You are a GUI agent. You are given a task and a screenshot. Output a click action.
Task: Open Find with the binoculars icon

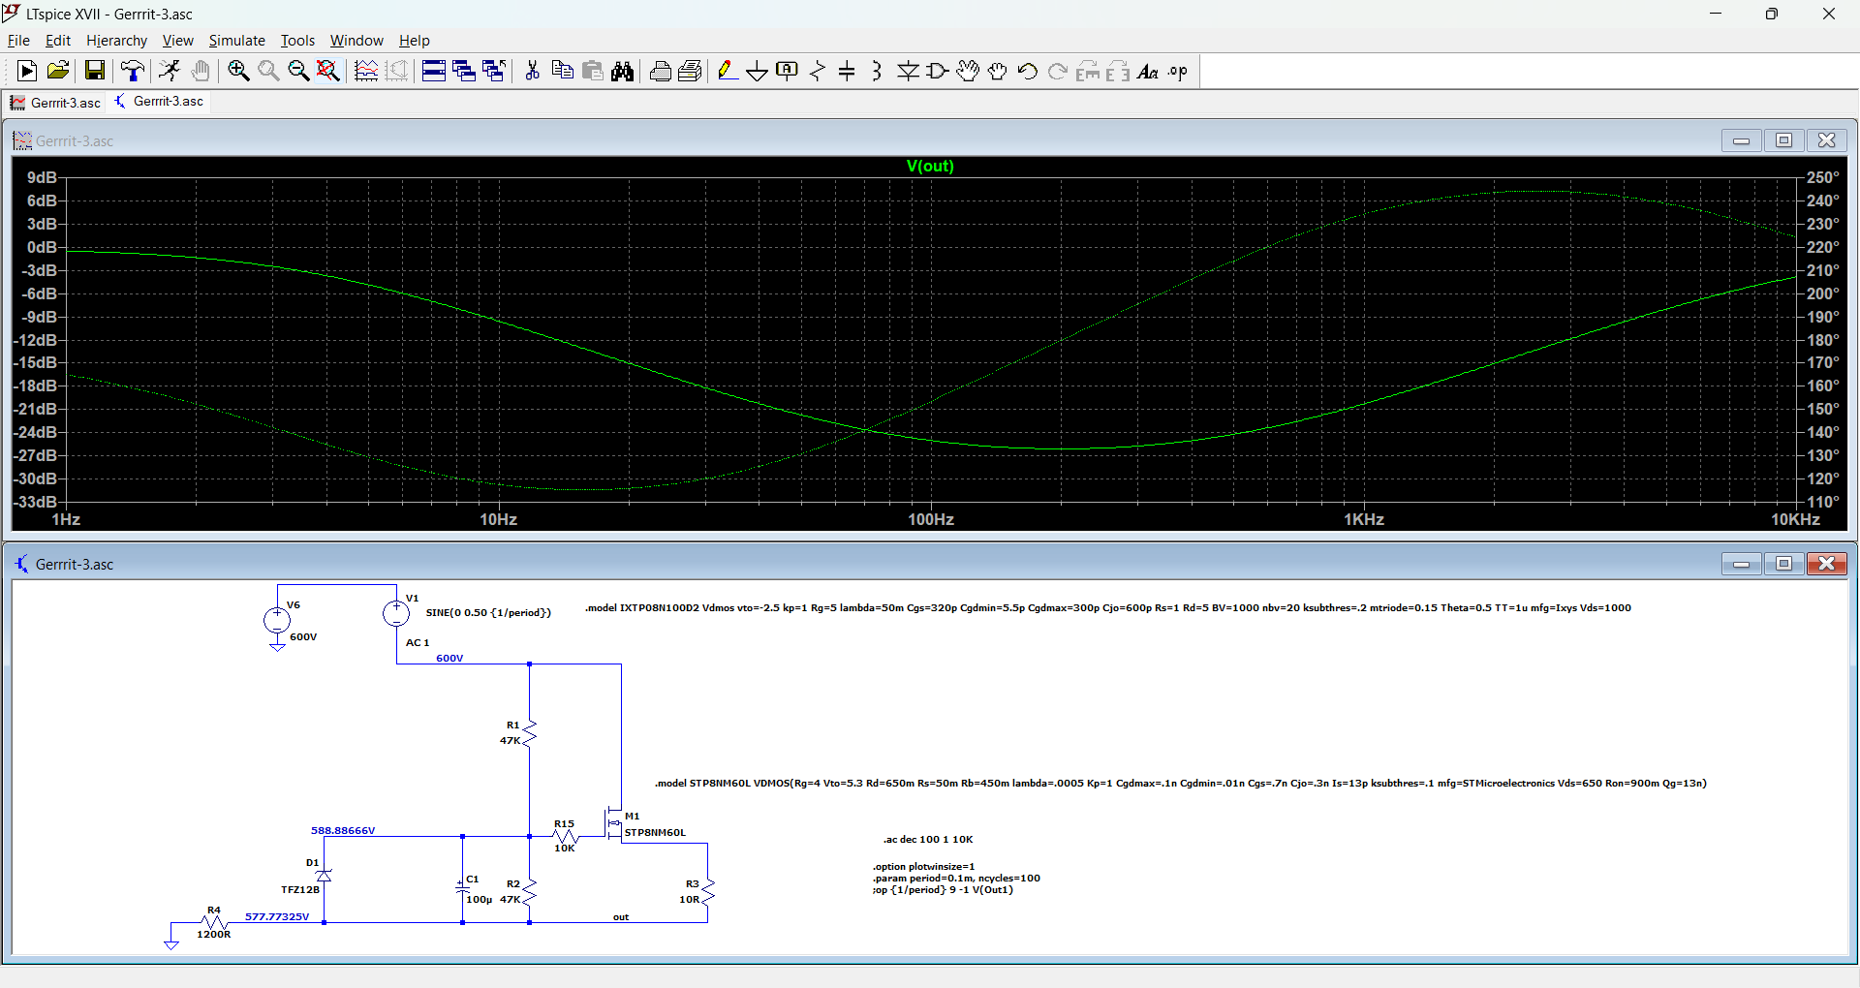pos(623,71)
